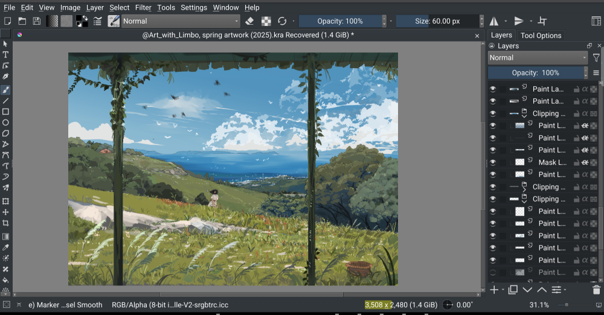Toggle inherit alpha on the Mask layer
The width and height of the screenshot is (604, 315).
[x=585, y=162]
